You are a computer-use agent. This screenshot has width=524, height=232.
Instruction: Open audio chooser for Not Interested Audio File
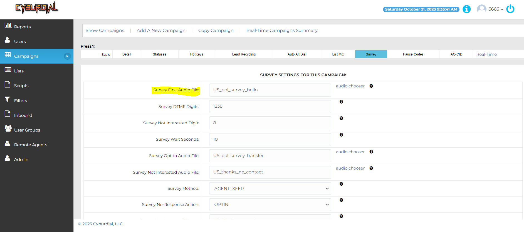[350, 168]
